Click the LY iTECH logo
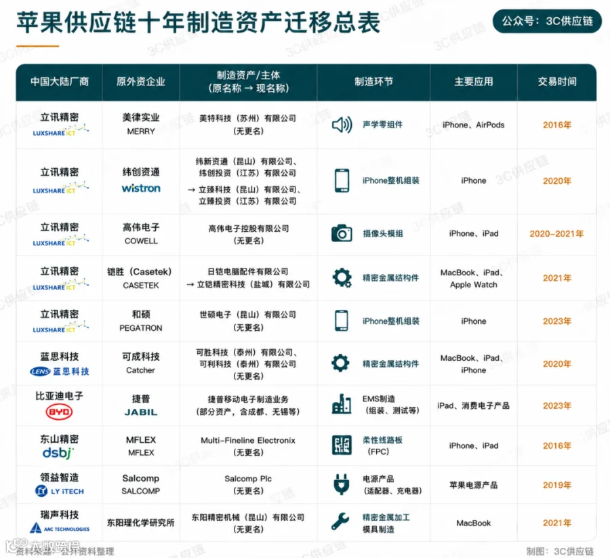Screen dimensions: 610x558 tap(60, 491)
